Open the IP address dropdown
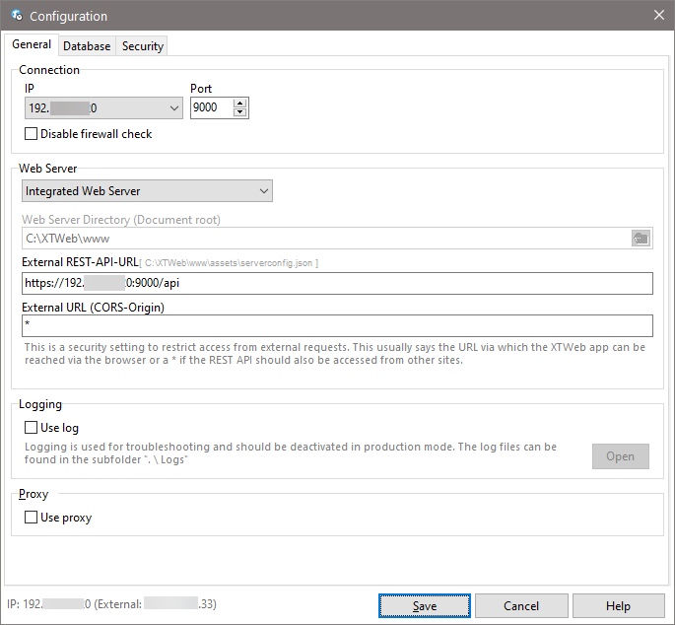 tap(173, 108)
